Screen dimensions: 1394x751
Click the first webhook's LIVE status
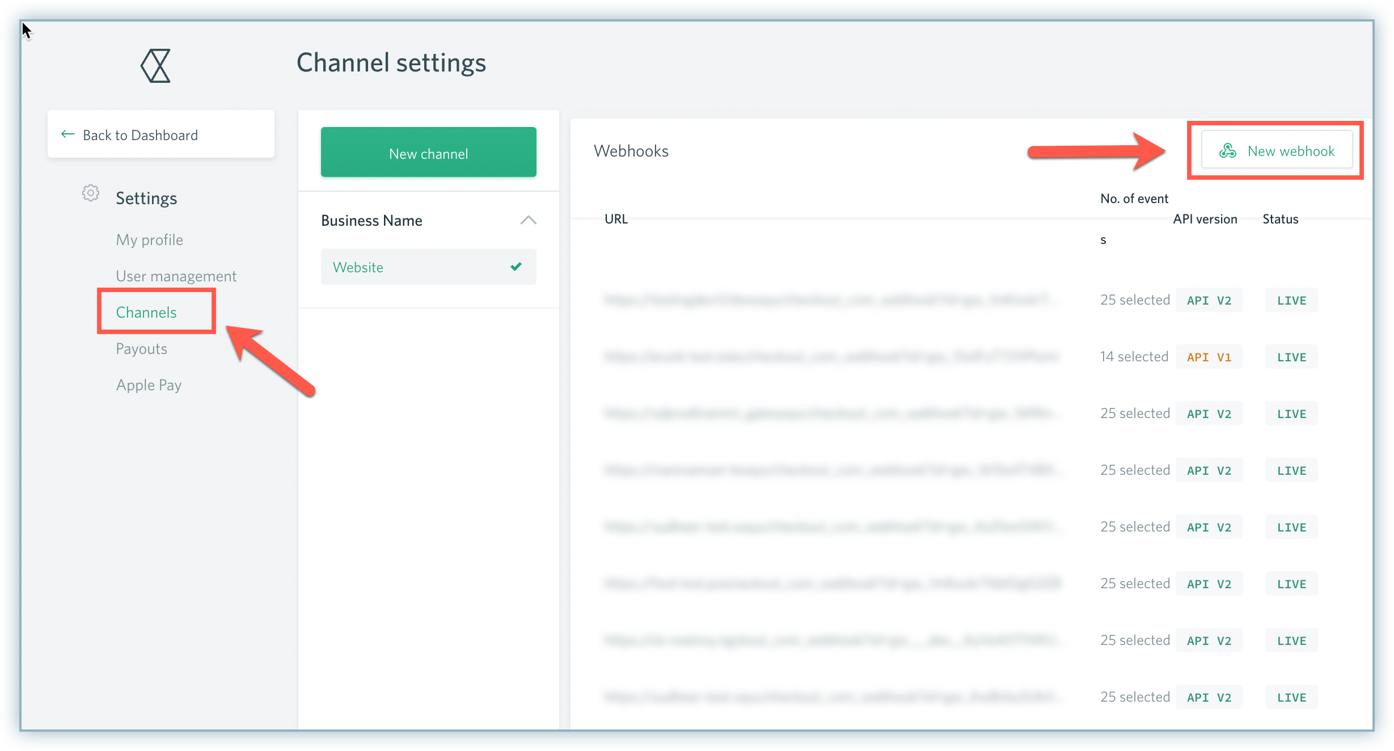(x=1291, y=301)
